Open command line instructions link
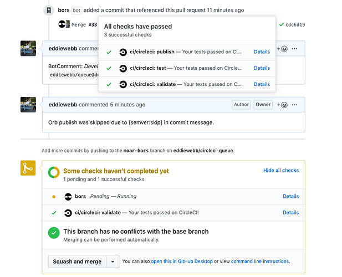 click(260, 261)
